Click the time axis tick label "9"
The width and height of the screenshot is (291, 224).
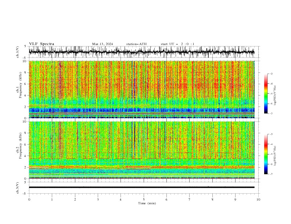point(235,199)
